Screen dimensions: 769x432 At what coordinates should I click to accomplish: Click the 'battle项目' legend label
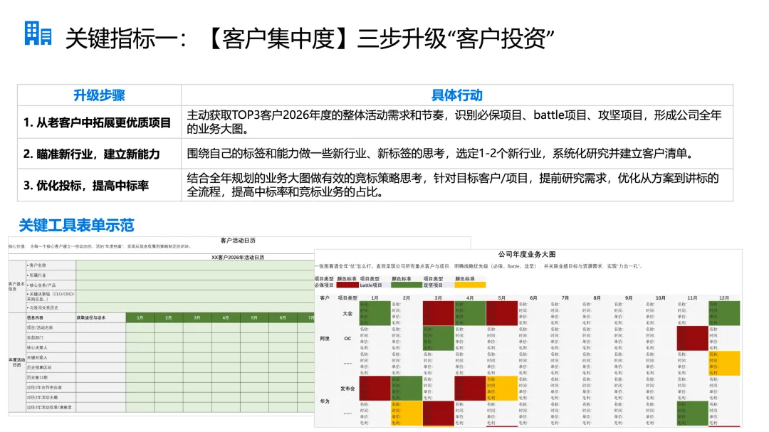371,285
